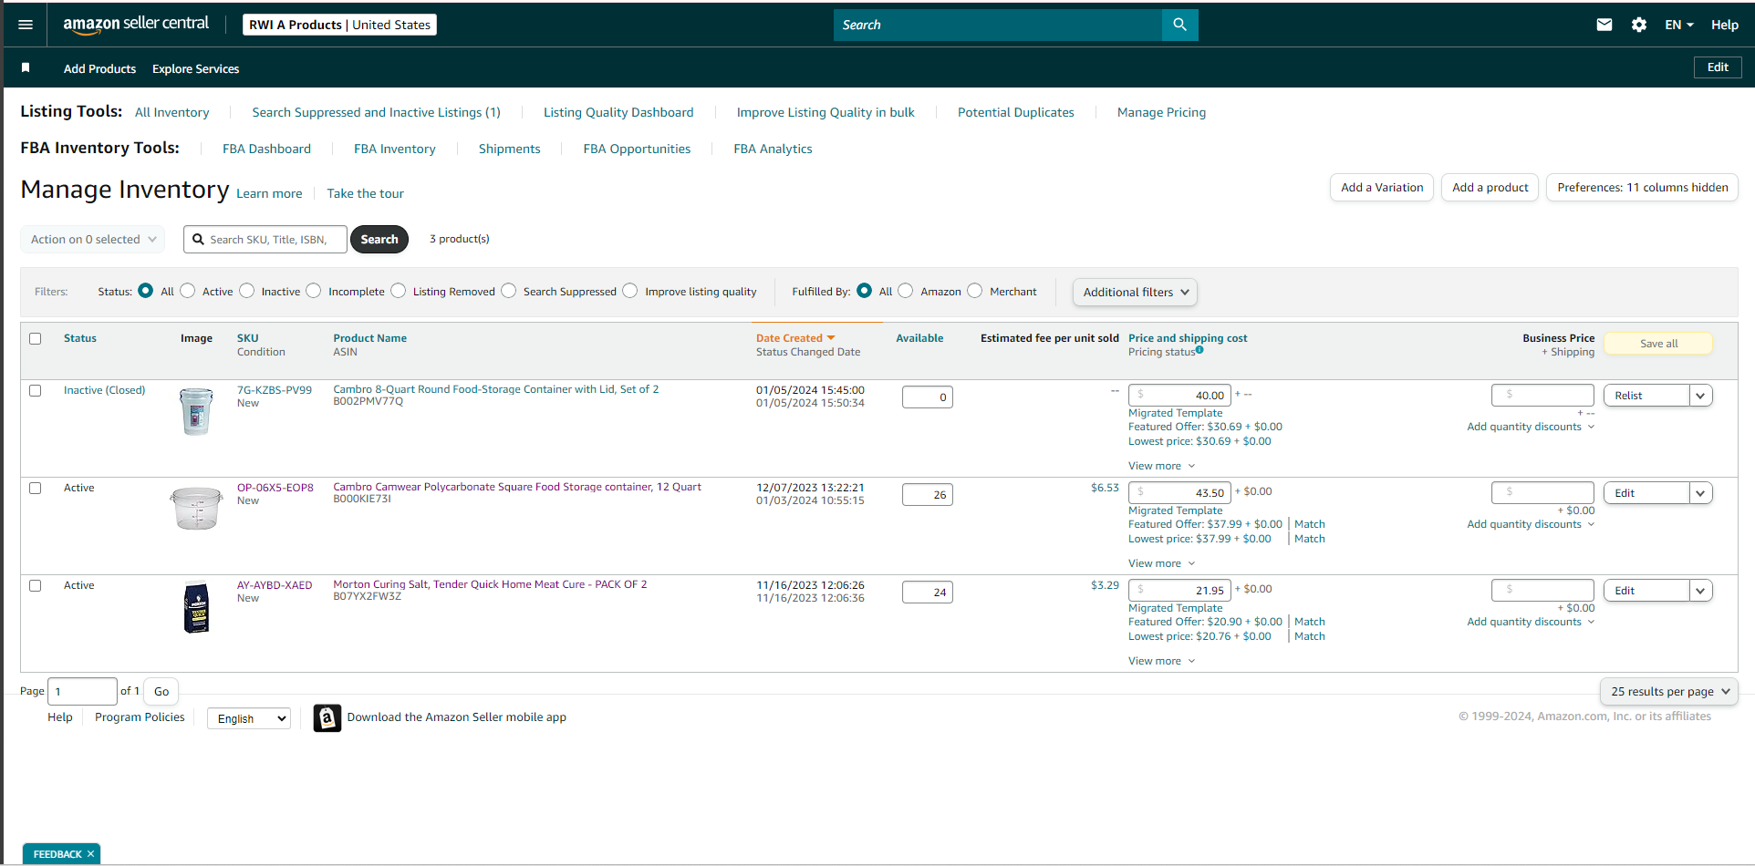Close the Feedback tab with X
This screenshot has width=1755, height=866.
pyautogui.click(x=90, y=854)
